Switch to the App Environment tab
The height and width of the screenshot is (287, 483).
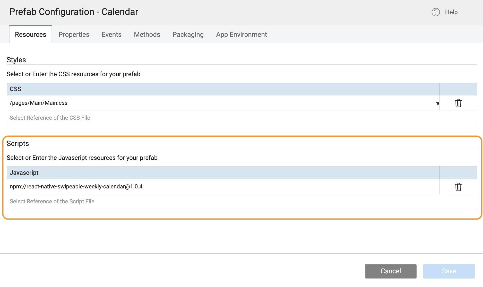[x=241, y=34]
